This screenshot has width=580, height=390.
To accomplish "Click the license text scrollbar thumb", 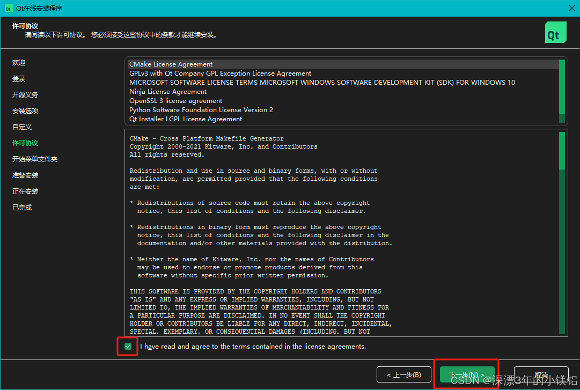I will (x=562, y=151).
